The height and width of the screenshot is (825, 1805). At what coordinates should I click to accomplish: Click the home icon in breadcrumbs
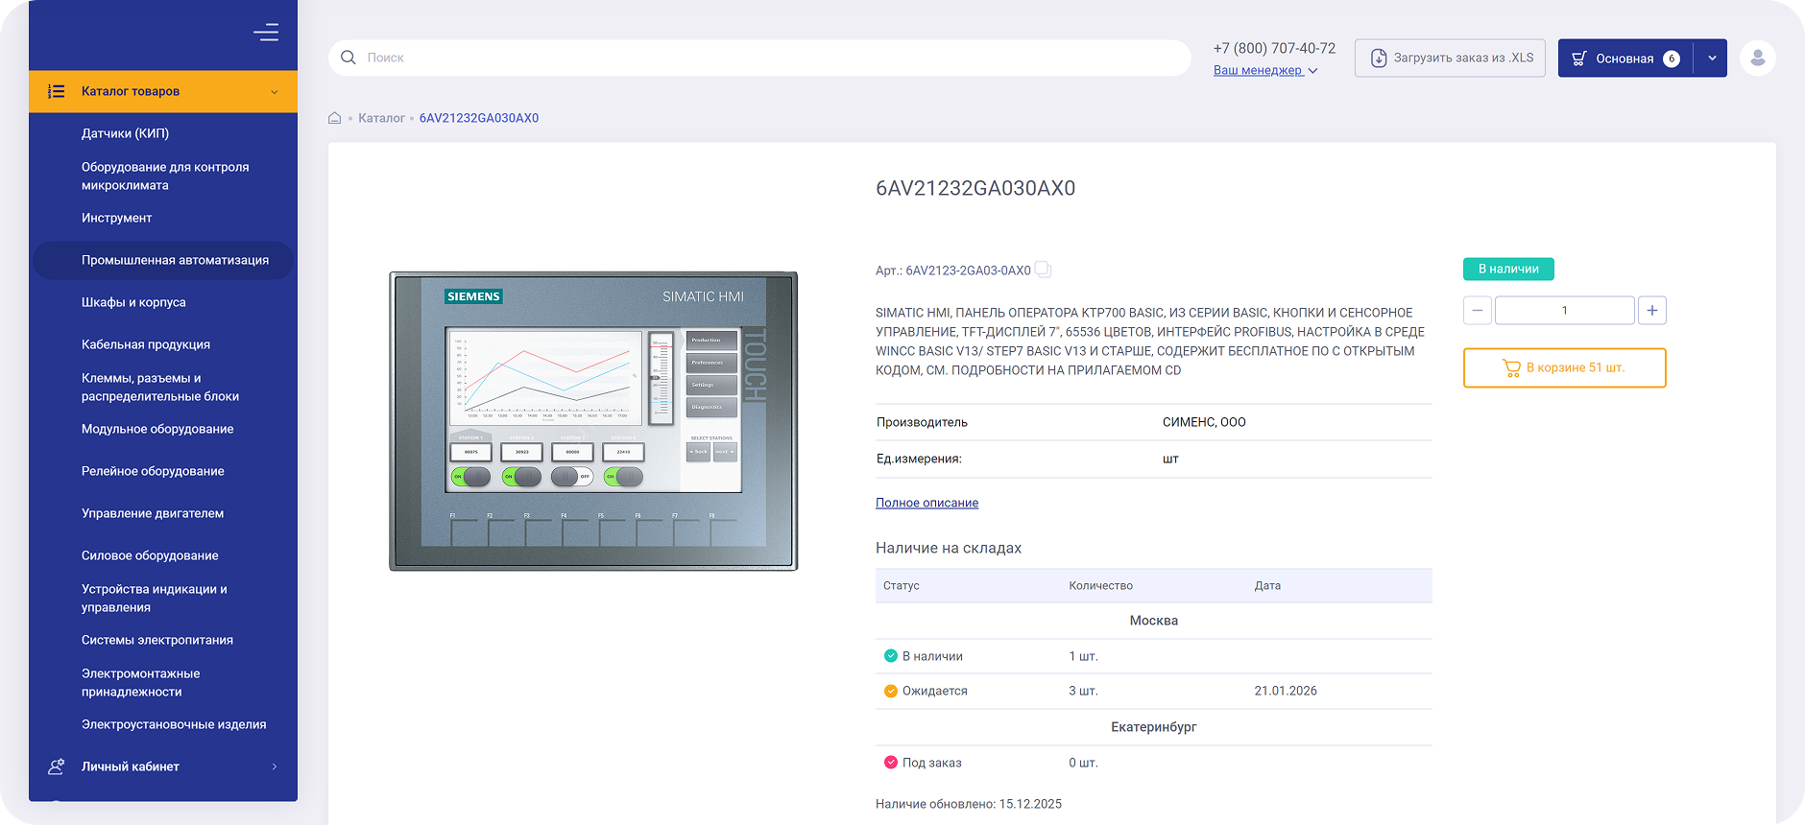(x=335, y=118)
